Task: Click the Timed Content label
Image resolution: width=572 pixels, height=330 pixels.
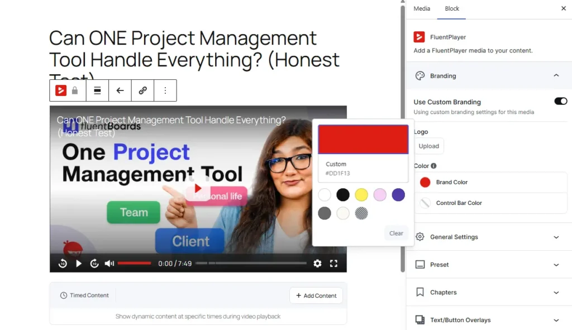Action: (89, 295)
